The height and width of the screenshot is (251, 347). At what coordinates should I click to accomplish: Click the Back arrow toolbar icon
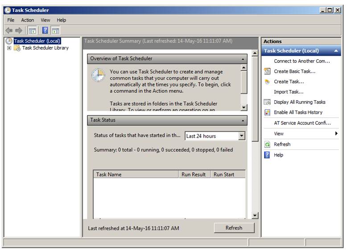(9, 30)
